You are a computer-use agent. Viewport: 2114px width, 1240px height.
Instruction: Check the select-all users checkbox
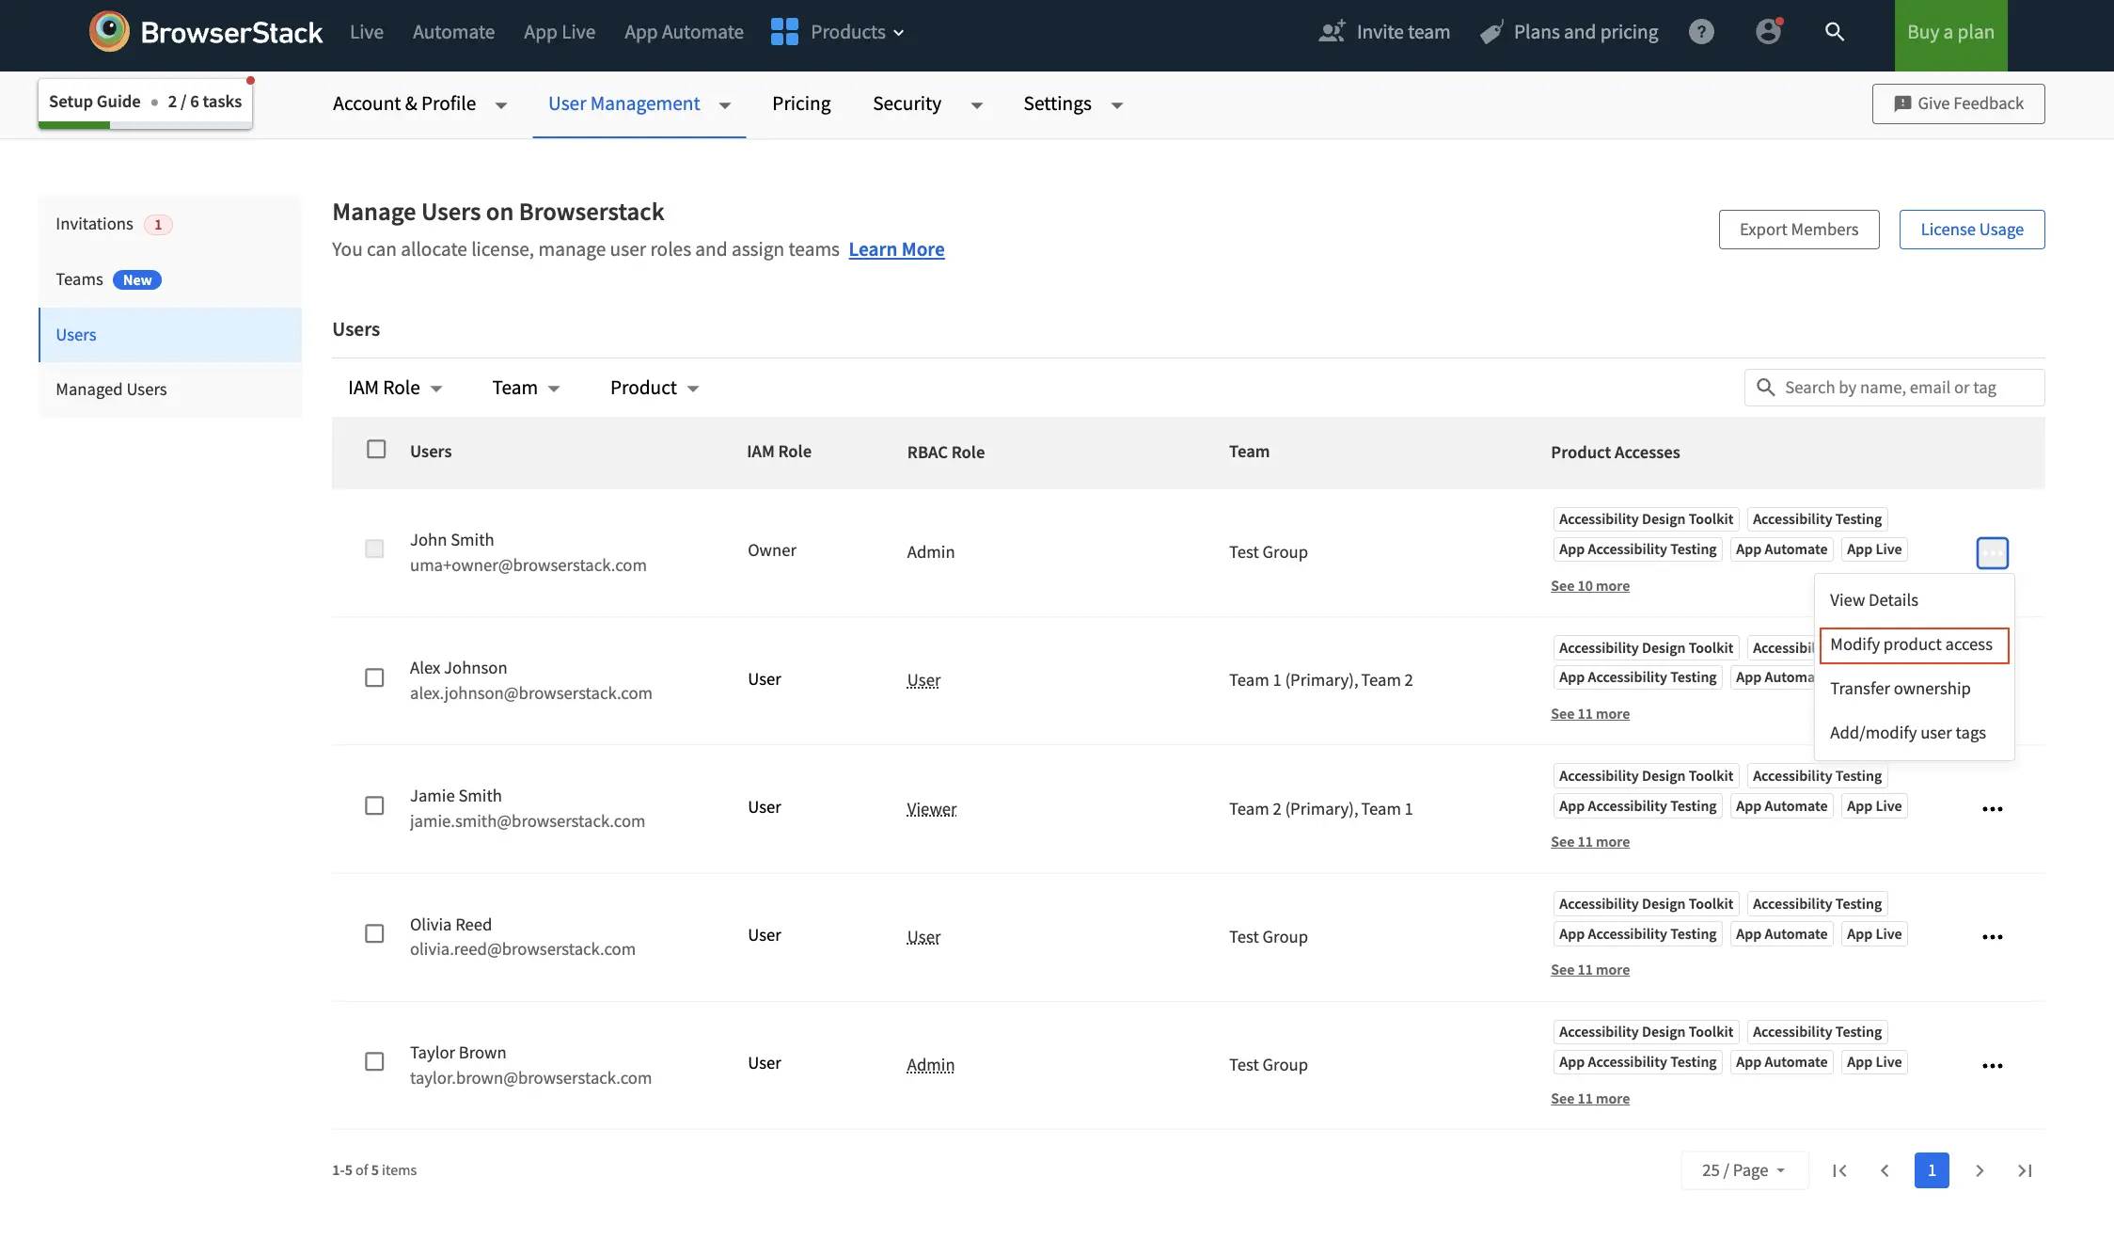coord(376,449)
